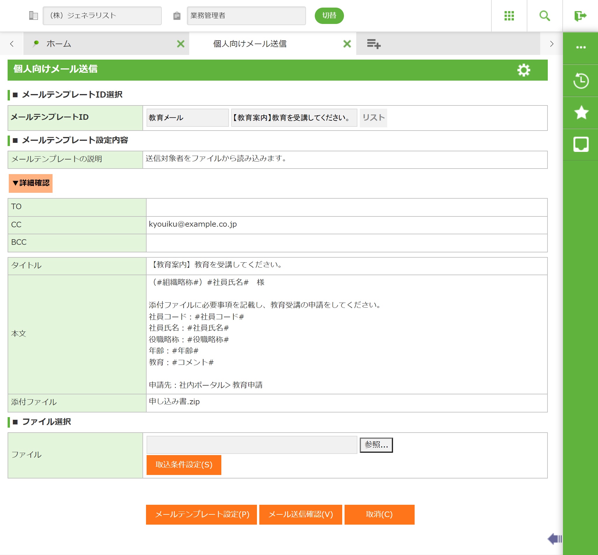Image resolution: width=598 pixels, height=555 pixels.
Task: Switch to the ホーム tab
Action: [x=59, y=44]
